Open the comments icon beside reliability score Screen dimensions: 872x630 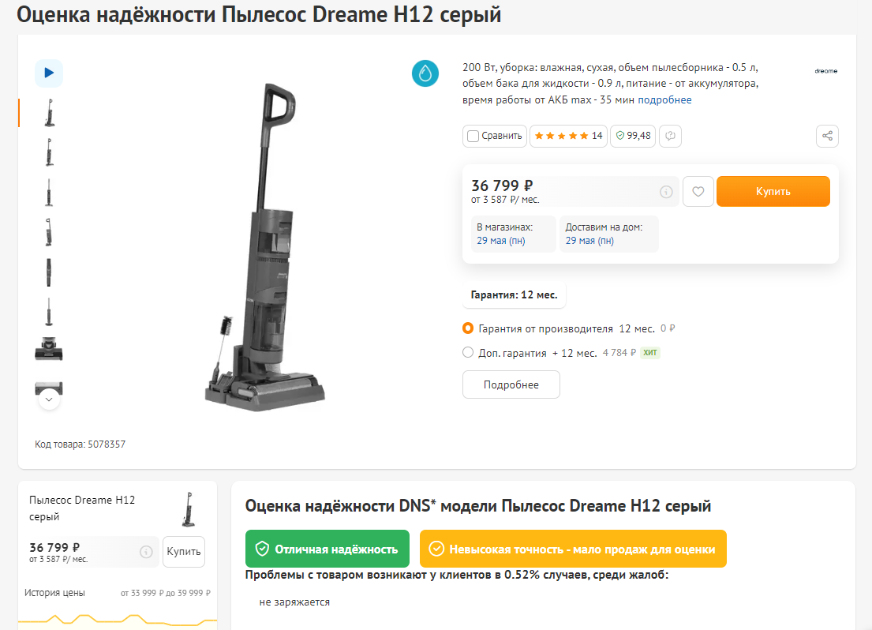click(670, 136)
